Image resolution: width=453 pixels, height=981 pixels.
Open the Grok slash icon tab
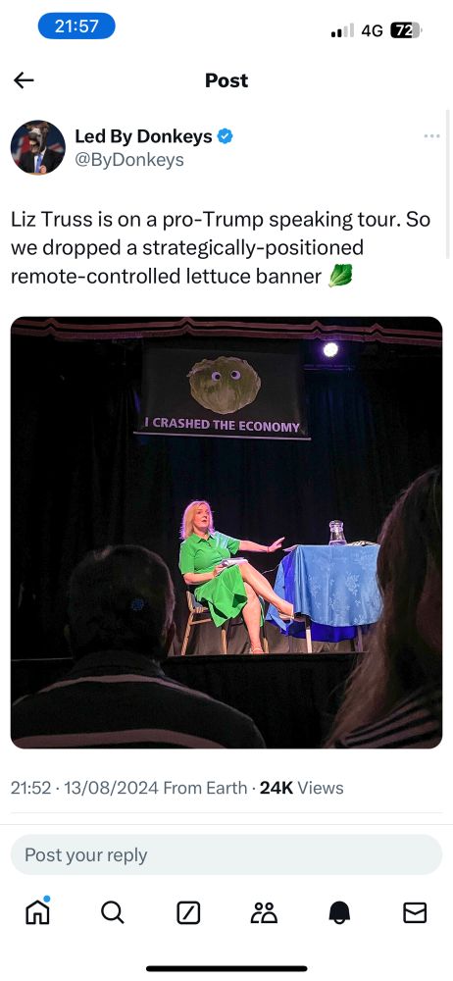point(188,912)
